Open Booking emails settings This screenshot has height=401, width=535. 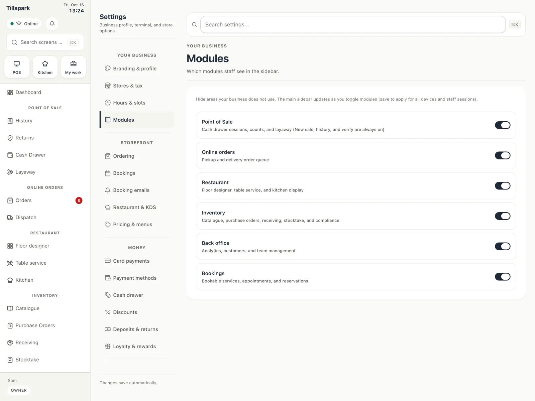click(x=137, y=190)
